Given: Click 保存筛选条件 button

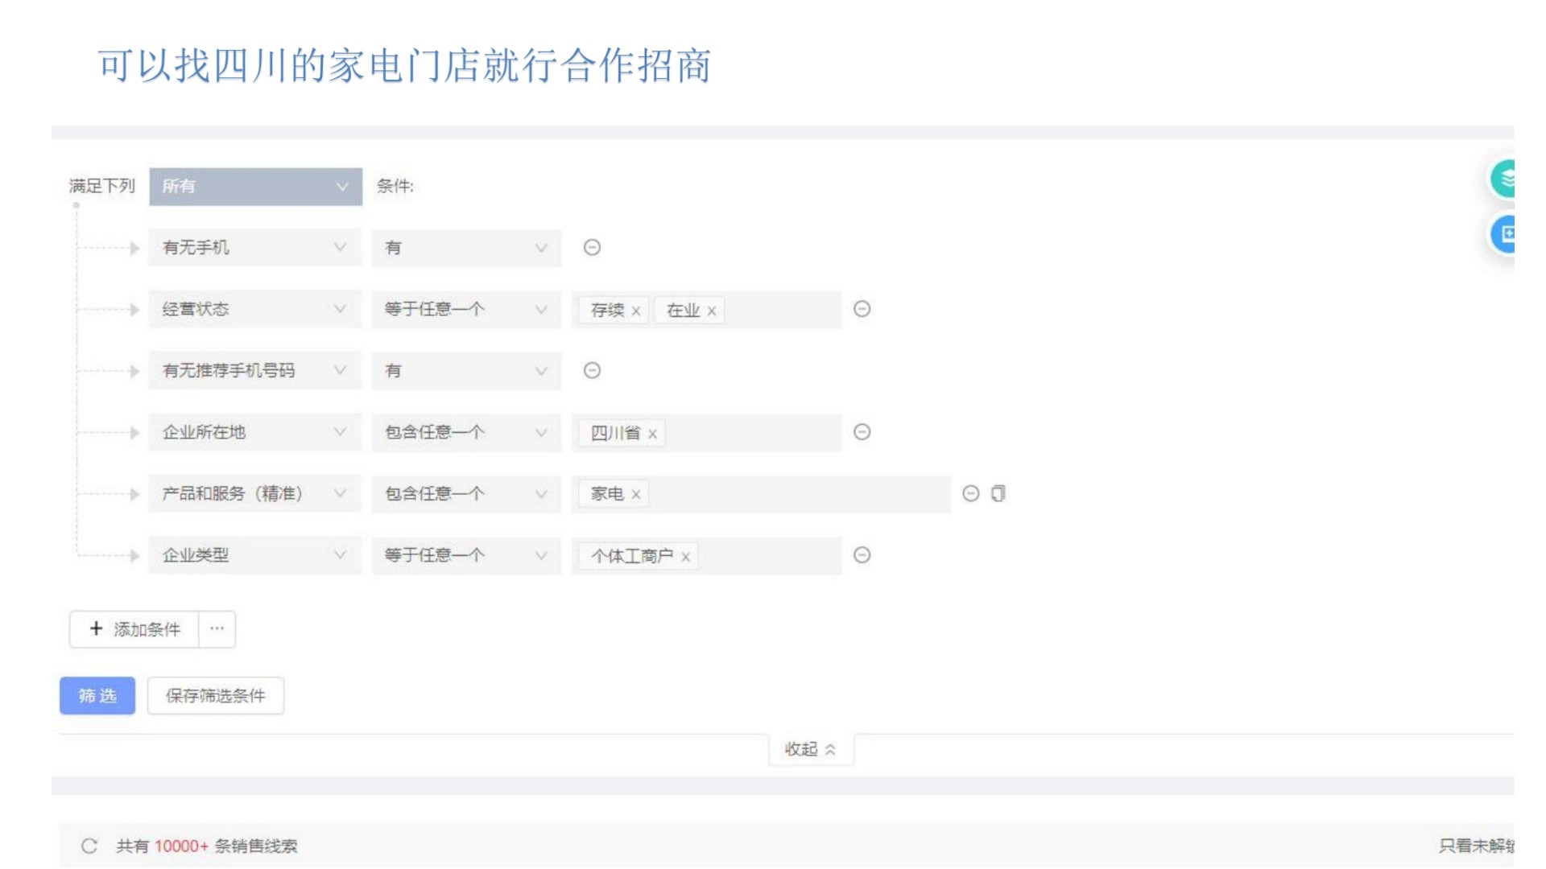Looking at the screenshot, I should click(215, 696).
